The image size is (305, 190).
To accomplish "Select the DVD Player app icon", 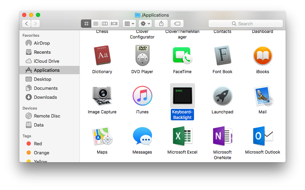I will tap(142, 55).
